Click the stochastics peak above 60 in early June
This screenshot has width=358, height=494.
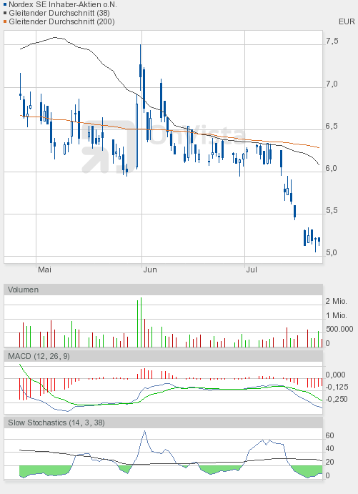(144, 431)
